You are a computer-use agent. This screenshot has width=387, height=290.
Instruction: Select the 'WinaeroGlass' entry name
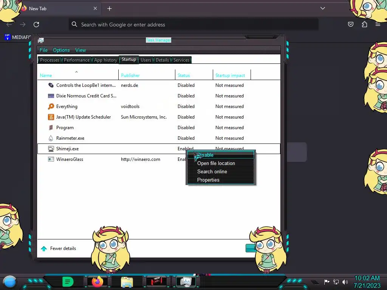70,159
